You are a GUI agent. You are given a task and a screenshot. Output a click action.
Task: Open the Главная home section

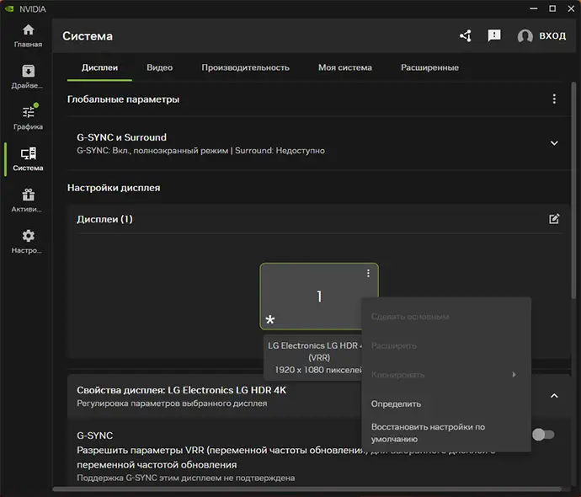point(28,36)
